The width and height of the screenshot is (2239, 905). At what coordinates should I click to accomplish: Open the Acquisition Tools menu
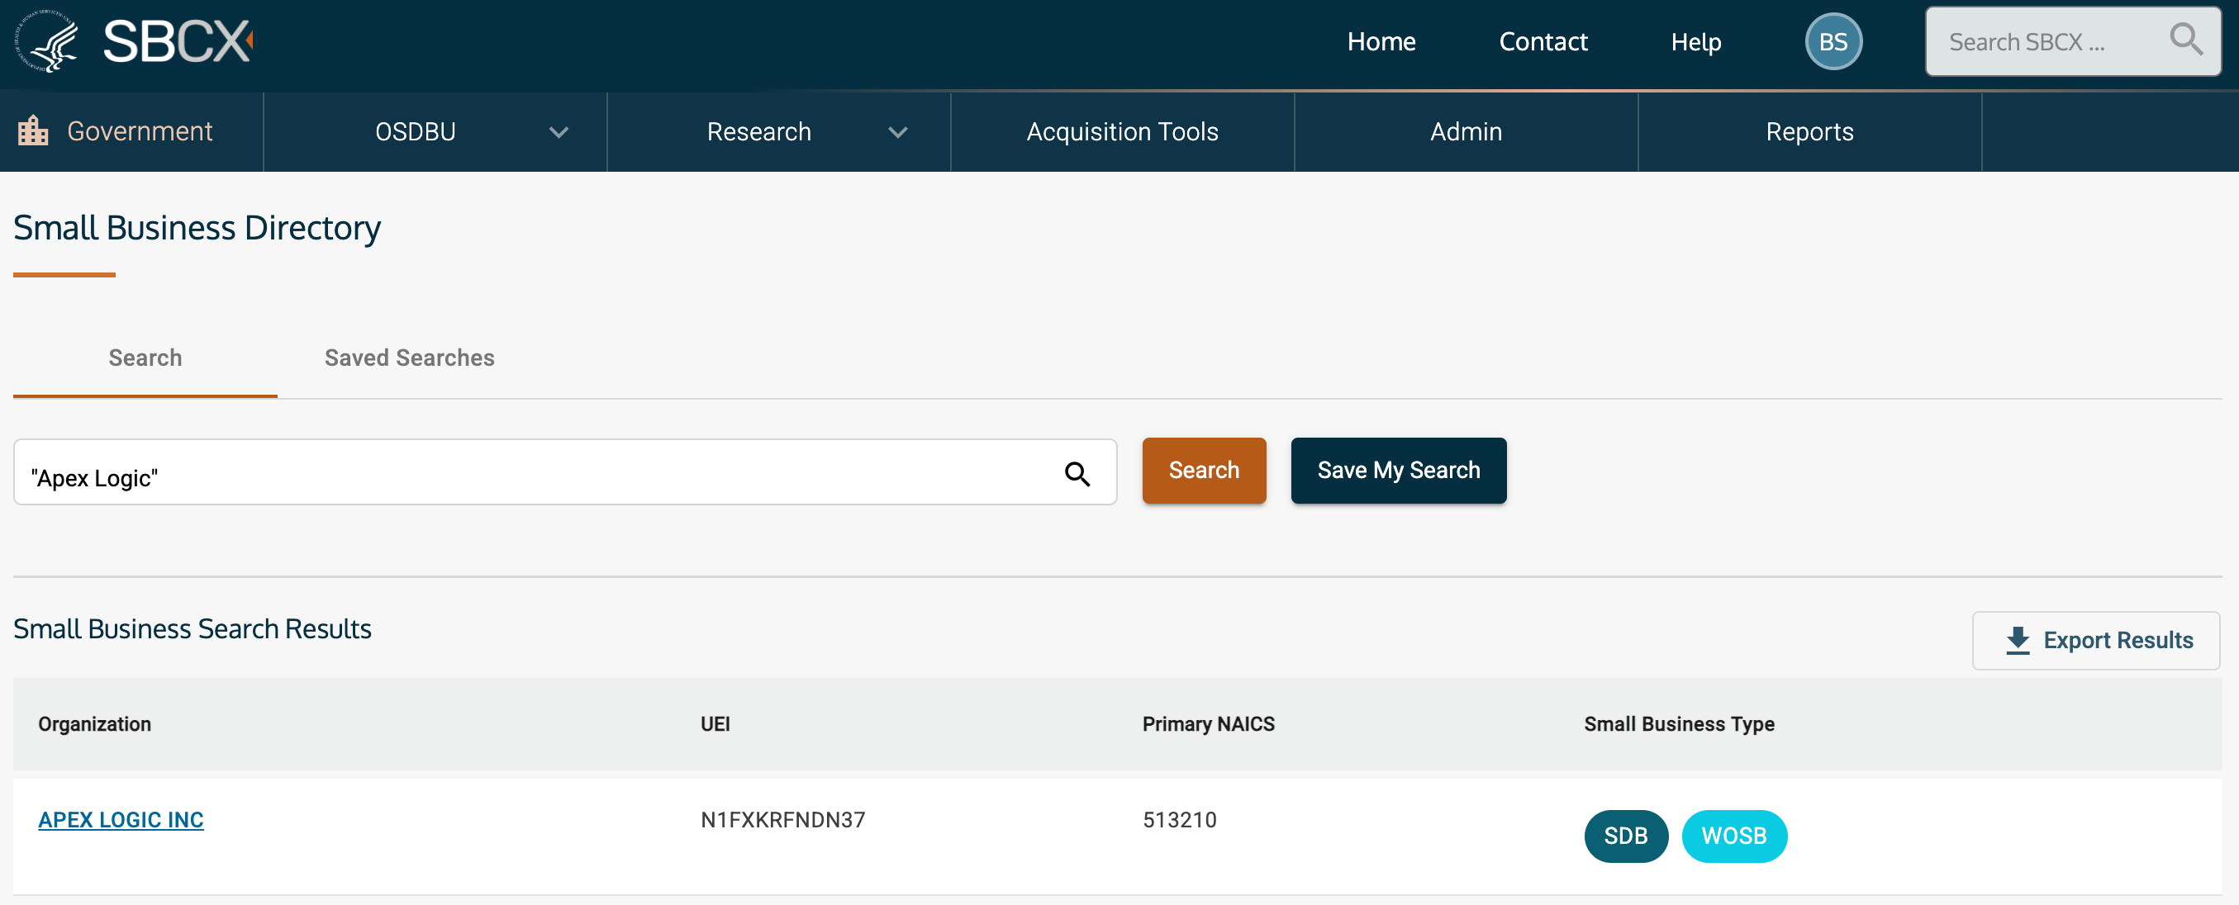(1121, 132)
